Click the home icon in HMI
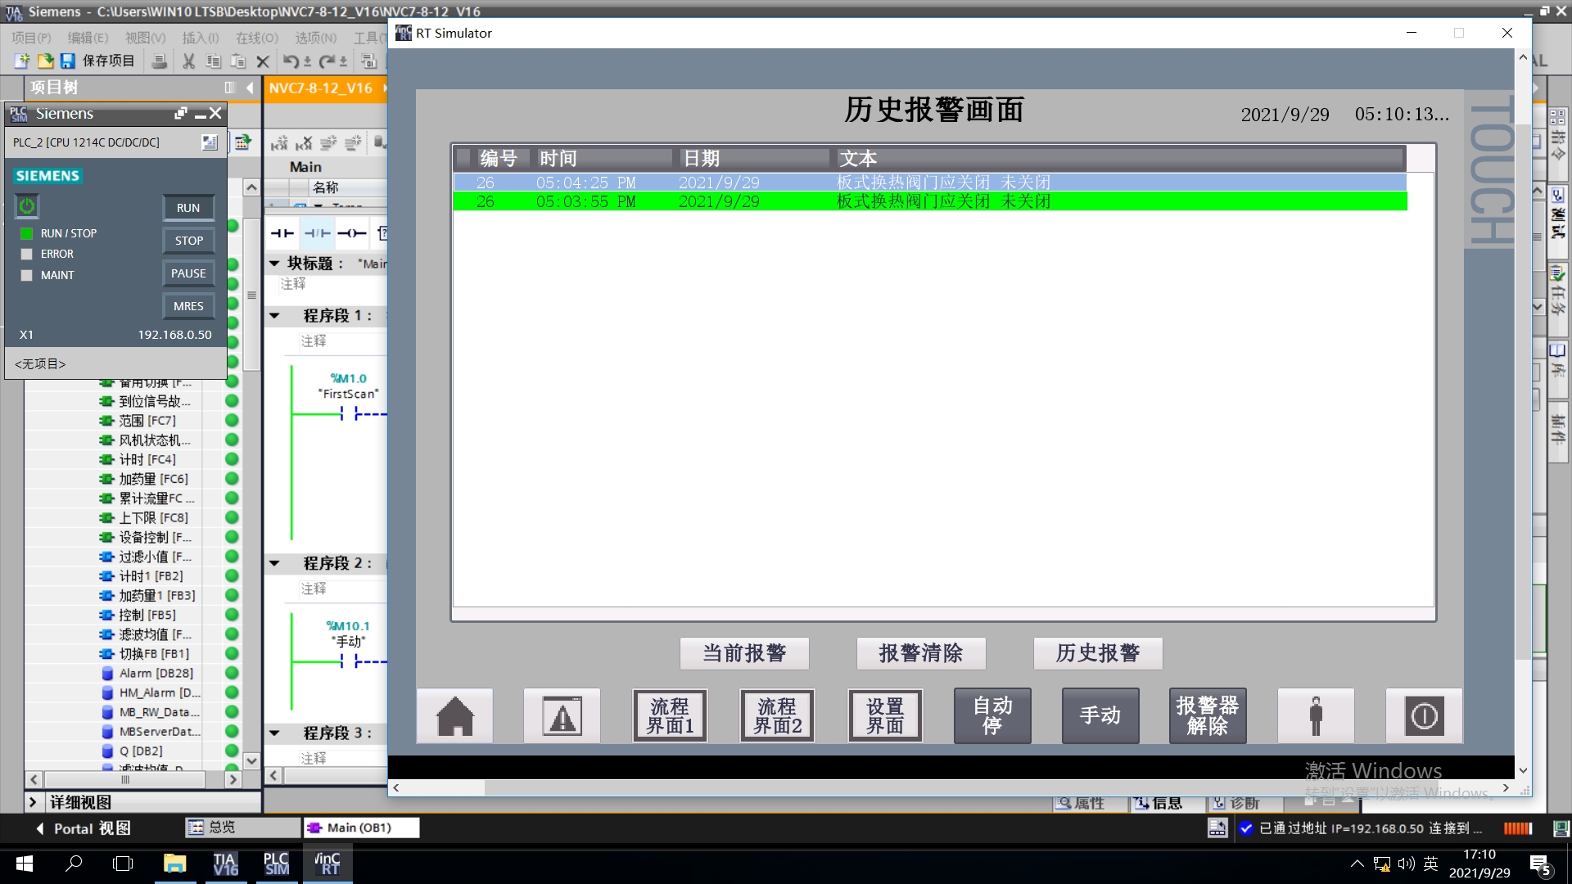1572x884 pixels. pos(454,716)
